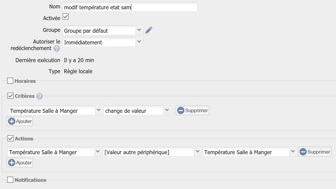The height and width of the screenshot is (189, 336).
Task: Uncheck the Critères section checkbox
Action: pos(10,96)
